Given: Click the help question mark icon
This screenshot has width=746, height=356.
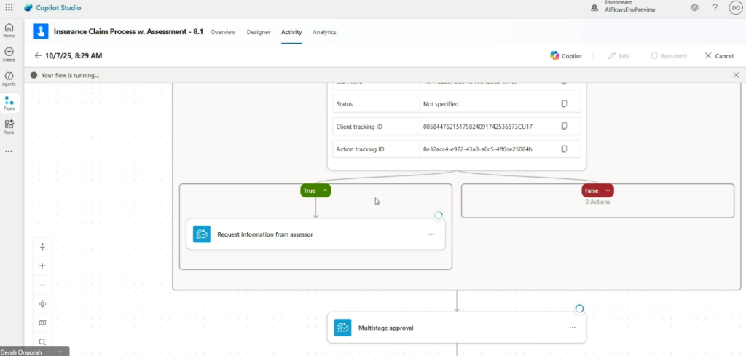Looking at the screenshot, I should point(715,7).
